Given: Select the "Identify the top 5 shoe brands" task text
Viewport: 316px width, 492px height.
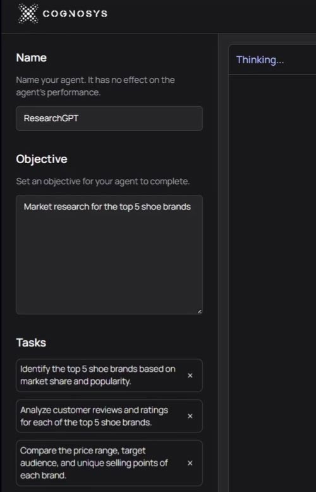Looking at the screenshot, I should point(98,375).
